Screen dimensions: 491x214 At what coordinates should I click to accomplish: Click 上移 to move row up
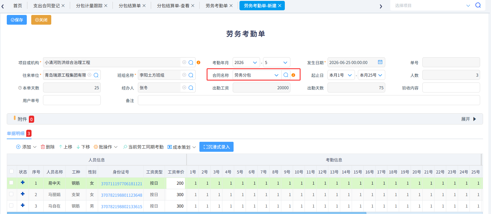(x=65, y=147)
